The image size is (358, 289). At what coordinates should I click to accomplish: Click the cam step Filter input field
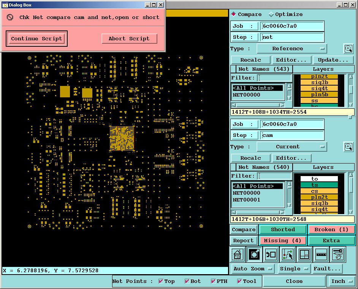(275, 176)
